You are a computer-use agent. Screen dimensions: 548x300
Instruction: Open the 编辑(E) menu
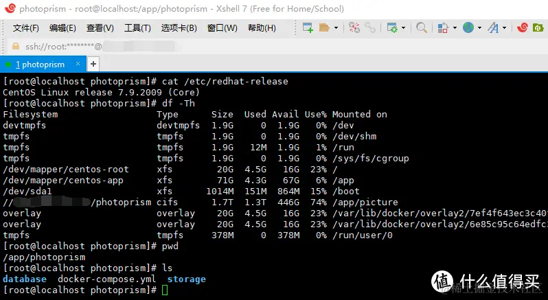click(x=62, y=28)
